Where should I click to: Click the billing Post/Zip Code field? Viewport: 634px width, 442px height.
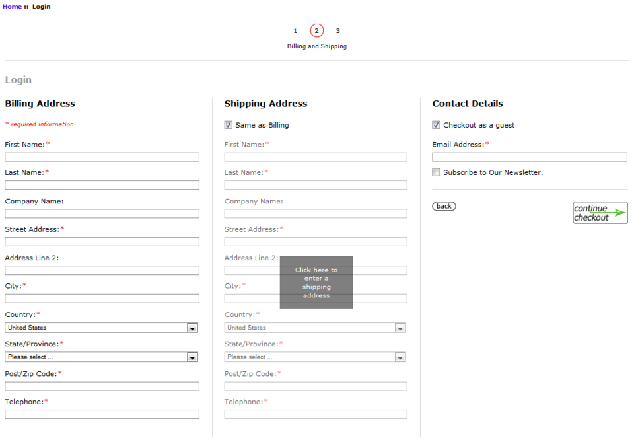[102, 386]
